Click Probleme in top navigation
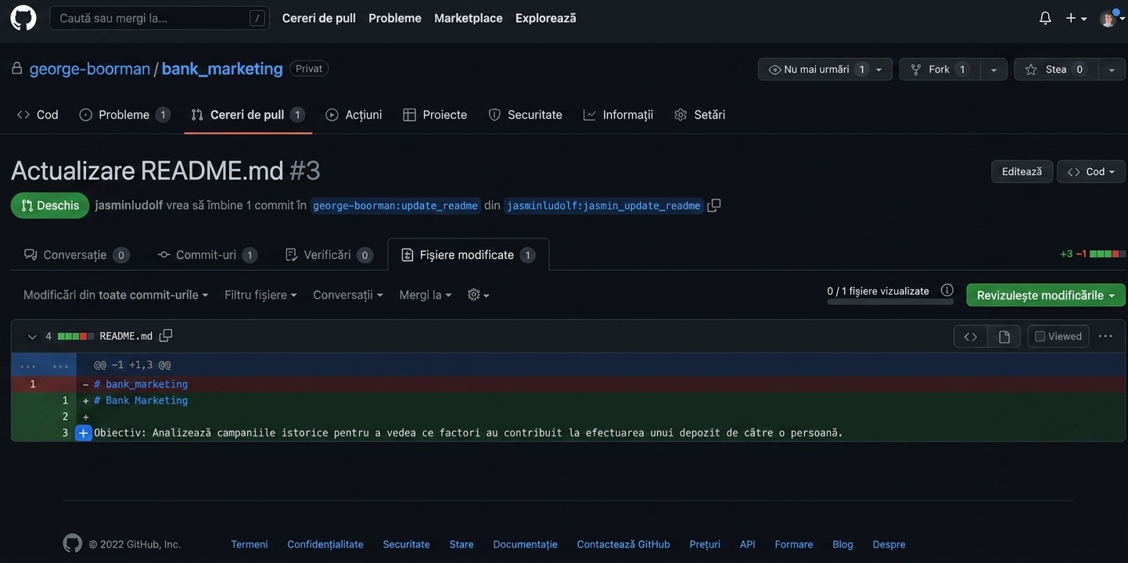1128x563 pixels. pos(395,18)
